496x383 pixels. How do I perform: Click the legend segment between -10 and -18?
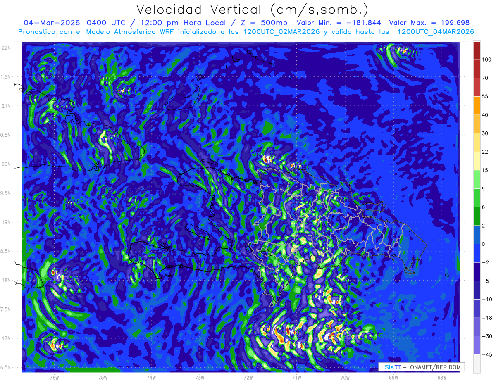tap(477, 308)
